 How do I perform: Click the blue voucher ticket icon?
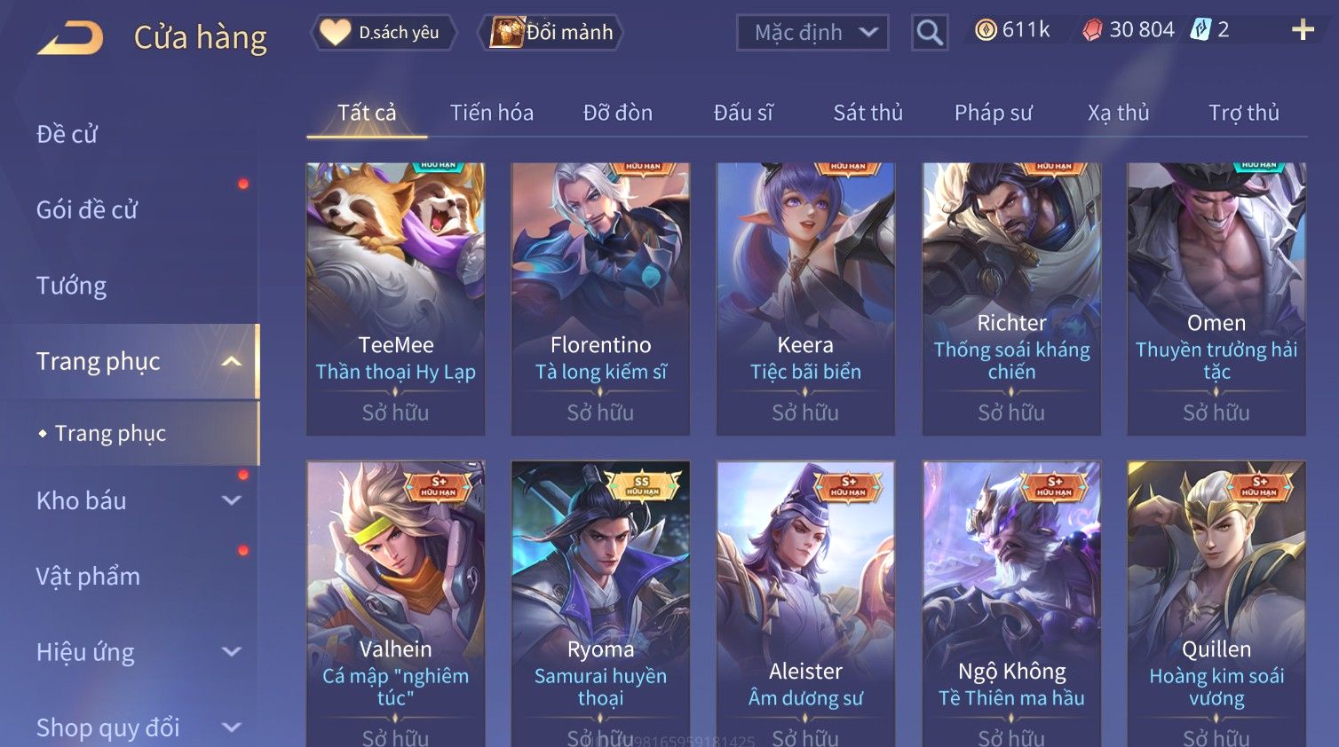[1200, 29]
